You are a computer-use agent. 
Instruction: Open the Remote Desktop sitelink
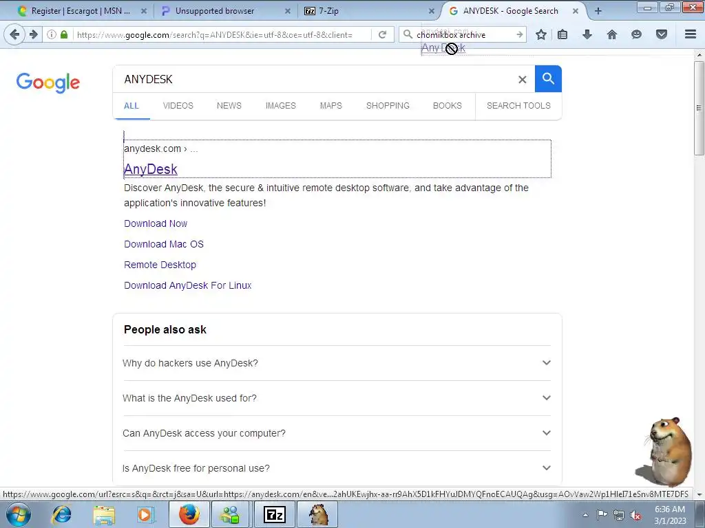click(160, 265)
